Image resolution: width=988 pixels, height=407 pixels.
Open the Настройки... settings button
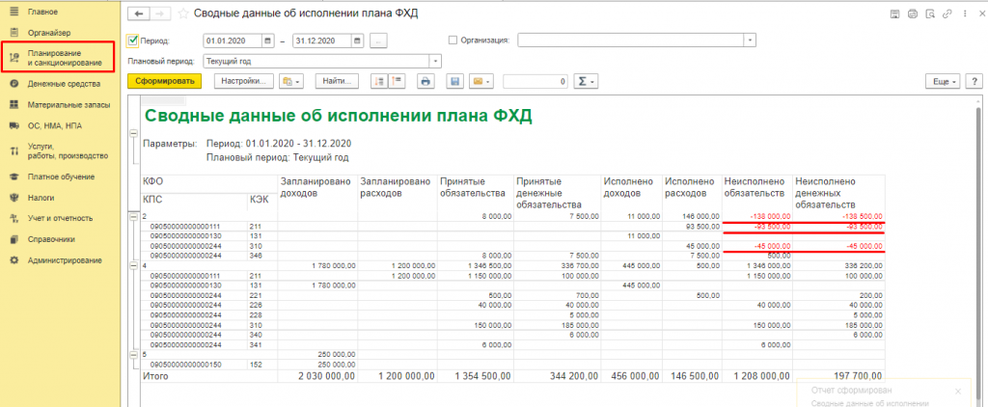point(243,82)
